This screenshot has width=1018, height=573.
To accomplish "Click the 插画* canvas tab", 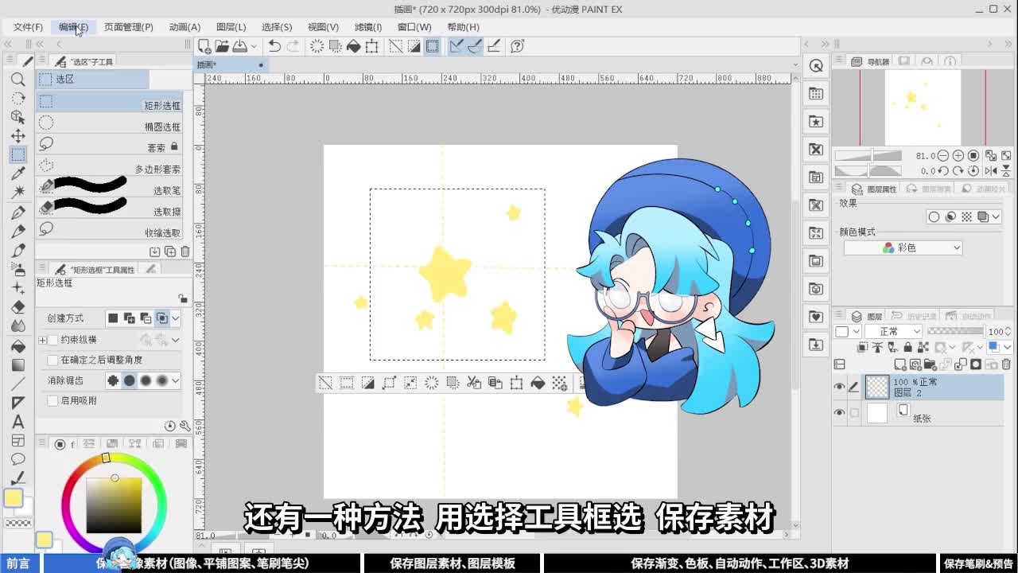I will [x=231, y=65].
